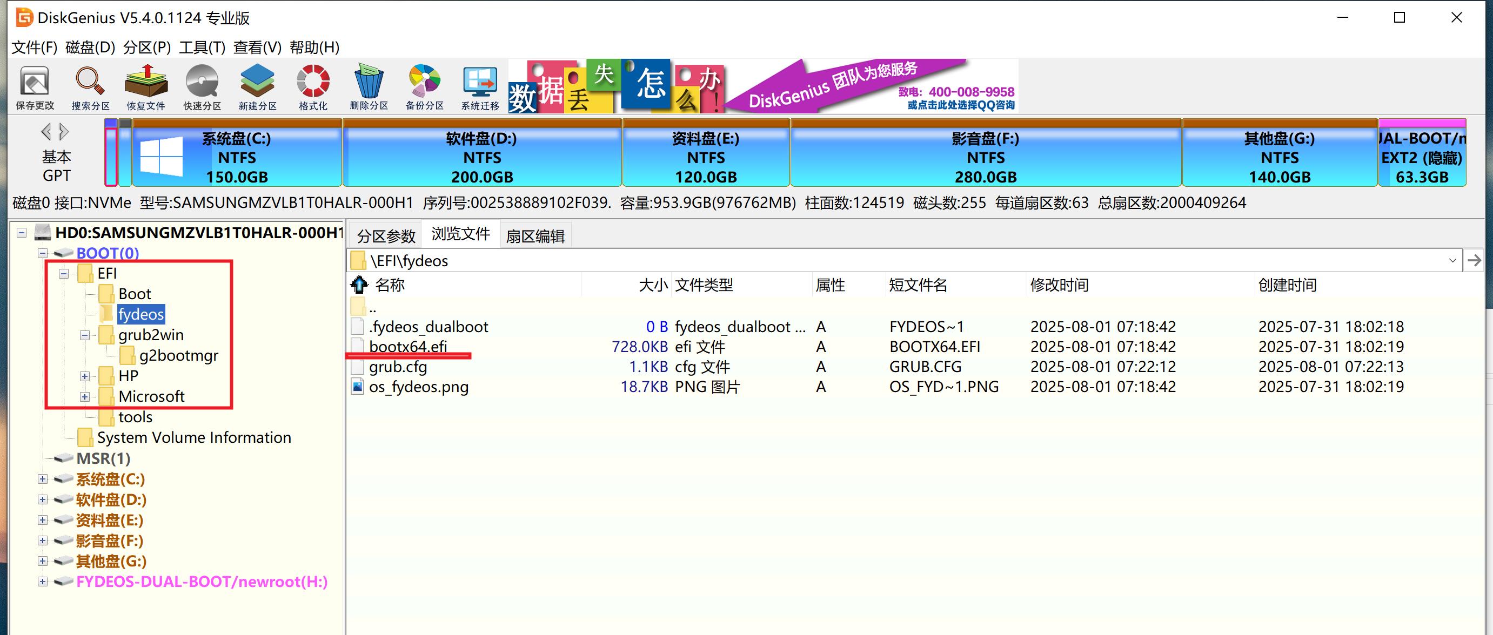Viewport: 1493px width, 635px height.
Task: Click the System Volume Information folder icon
Action: point(85,437)
